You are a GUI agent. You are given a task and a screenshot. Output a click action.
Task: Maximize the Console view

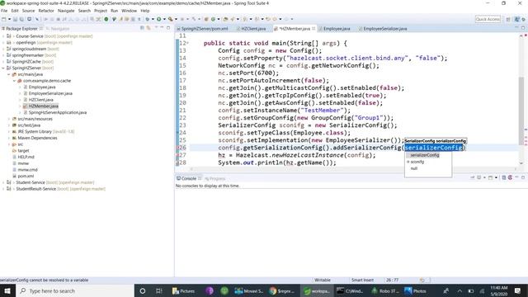[x=523, y=177]
